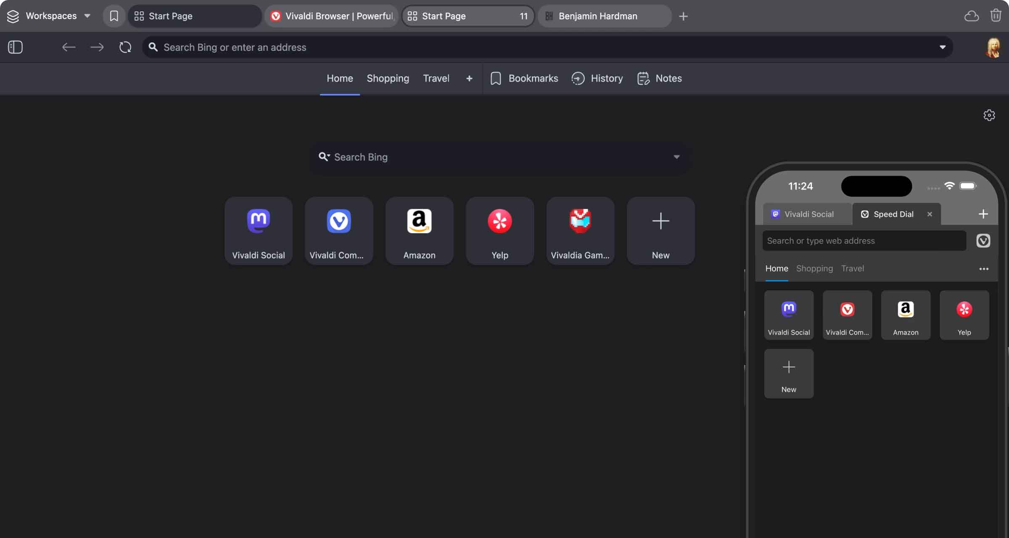Image resolution: width=1009 pixels, height=538 pixels.
Task: Click the Search Bing input field
Action: coord(496,157)
